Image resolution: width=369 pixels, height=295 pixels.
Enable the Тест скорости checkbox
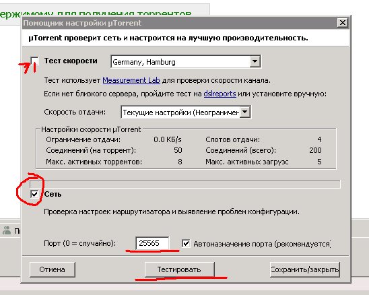[x=34, y=61]
